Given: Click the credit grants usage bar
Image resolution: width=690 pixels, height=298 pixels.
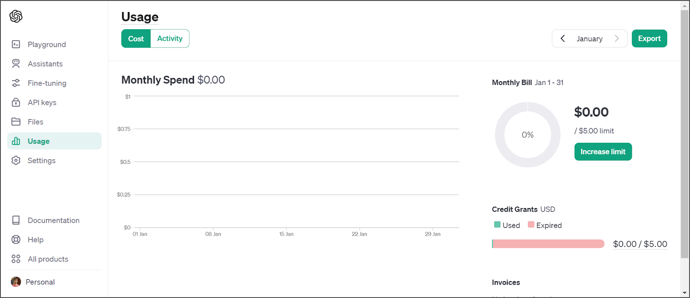Looking at the screenshot, I should (548, 244).
